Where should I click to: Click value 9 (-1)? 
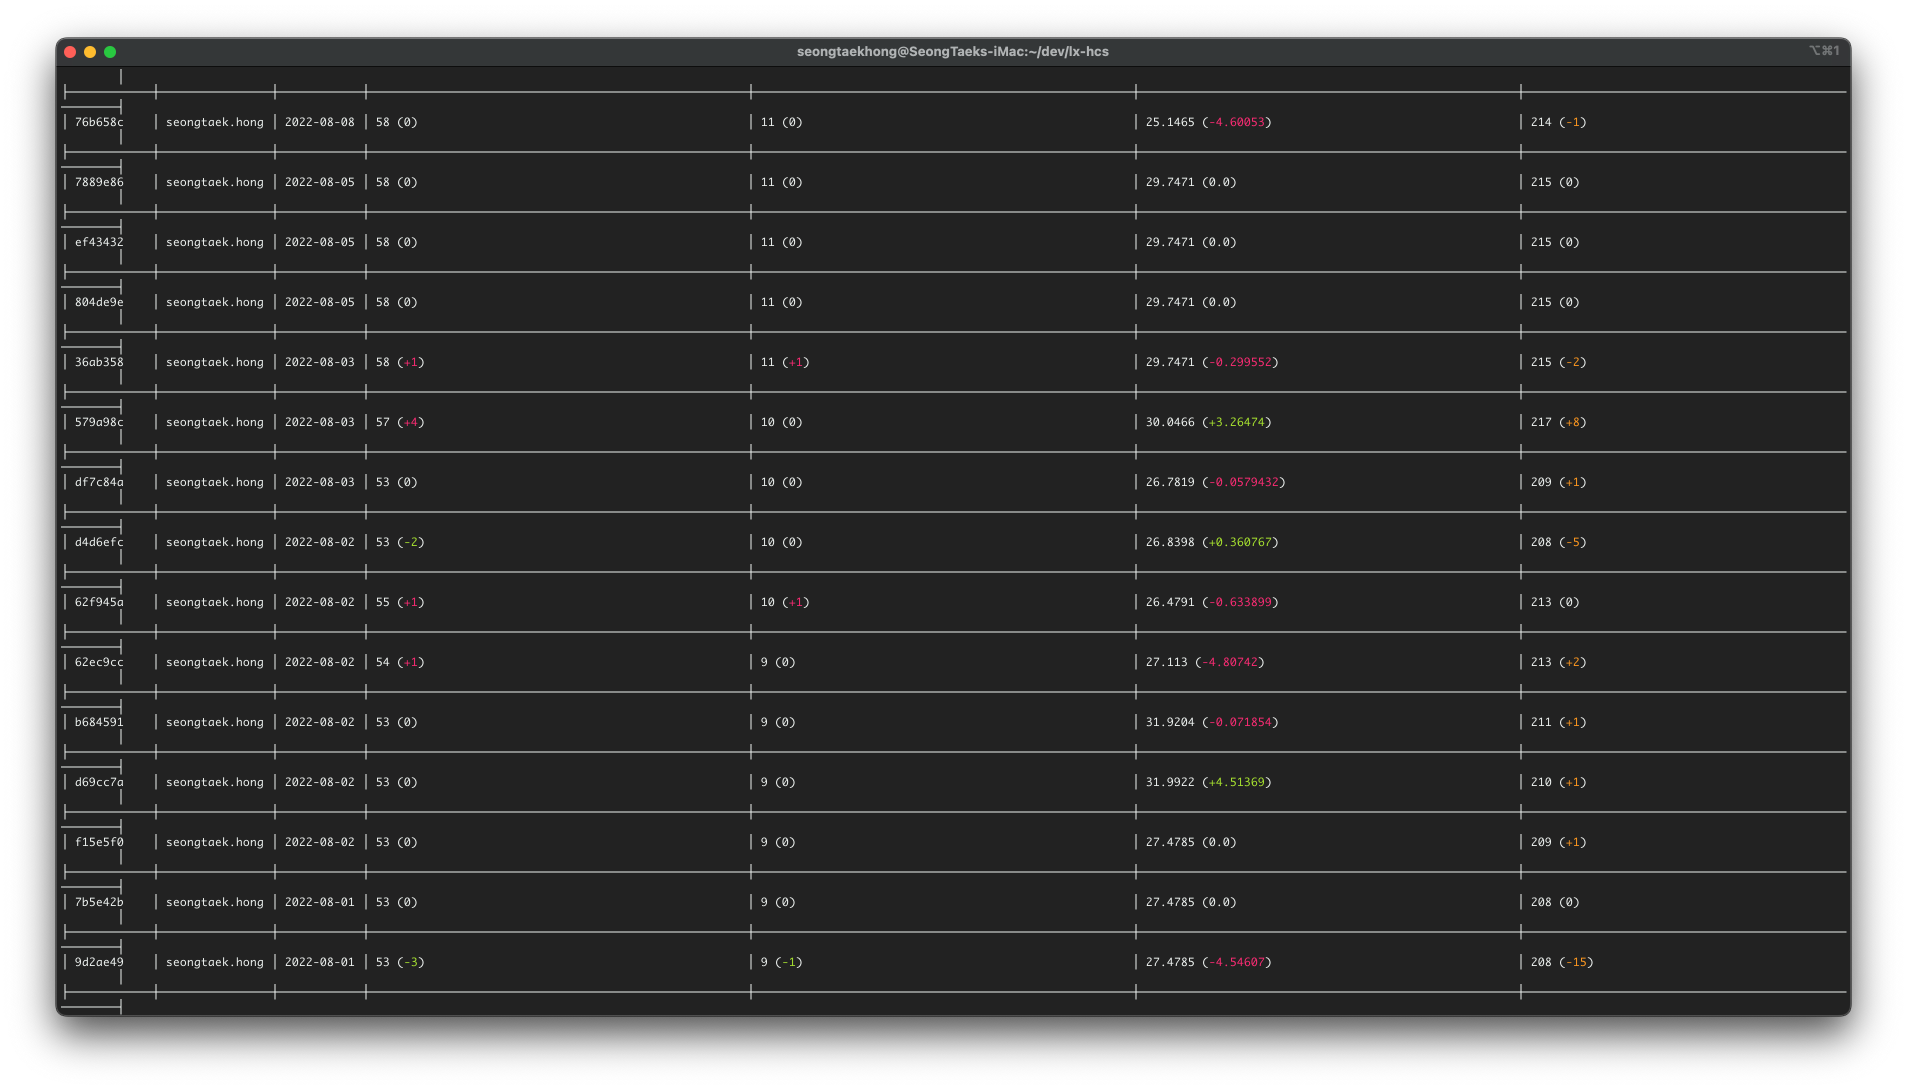[781, 962]
